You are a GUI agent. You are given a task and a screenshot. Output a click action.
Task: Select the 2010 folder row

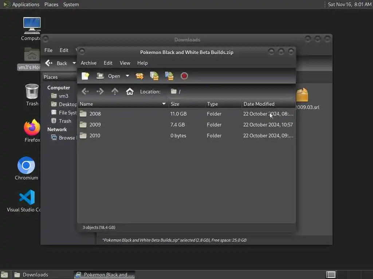point(186,136)
